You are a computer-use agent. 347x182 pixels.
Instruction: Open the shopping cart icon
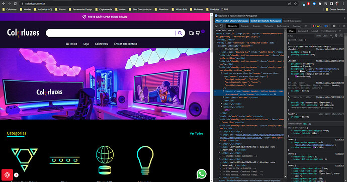click(x=198, y=33)
